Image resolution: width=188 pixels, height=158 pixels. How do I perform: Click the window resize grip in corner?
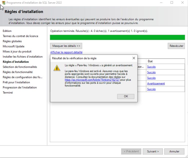pos(187,156)
